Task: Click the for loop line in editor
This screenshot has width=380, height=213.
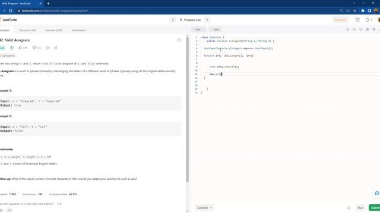Action: pyautogui.click(x=229, y=56)
